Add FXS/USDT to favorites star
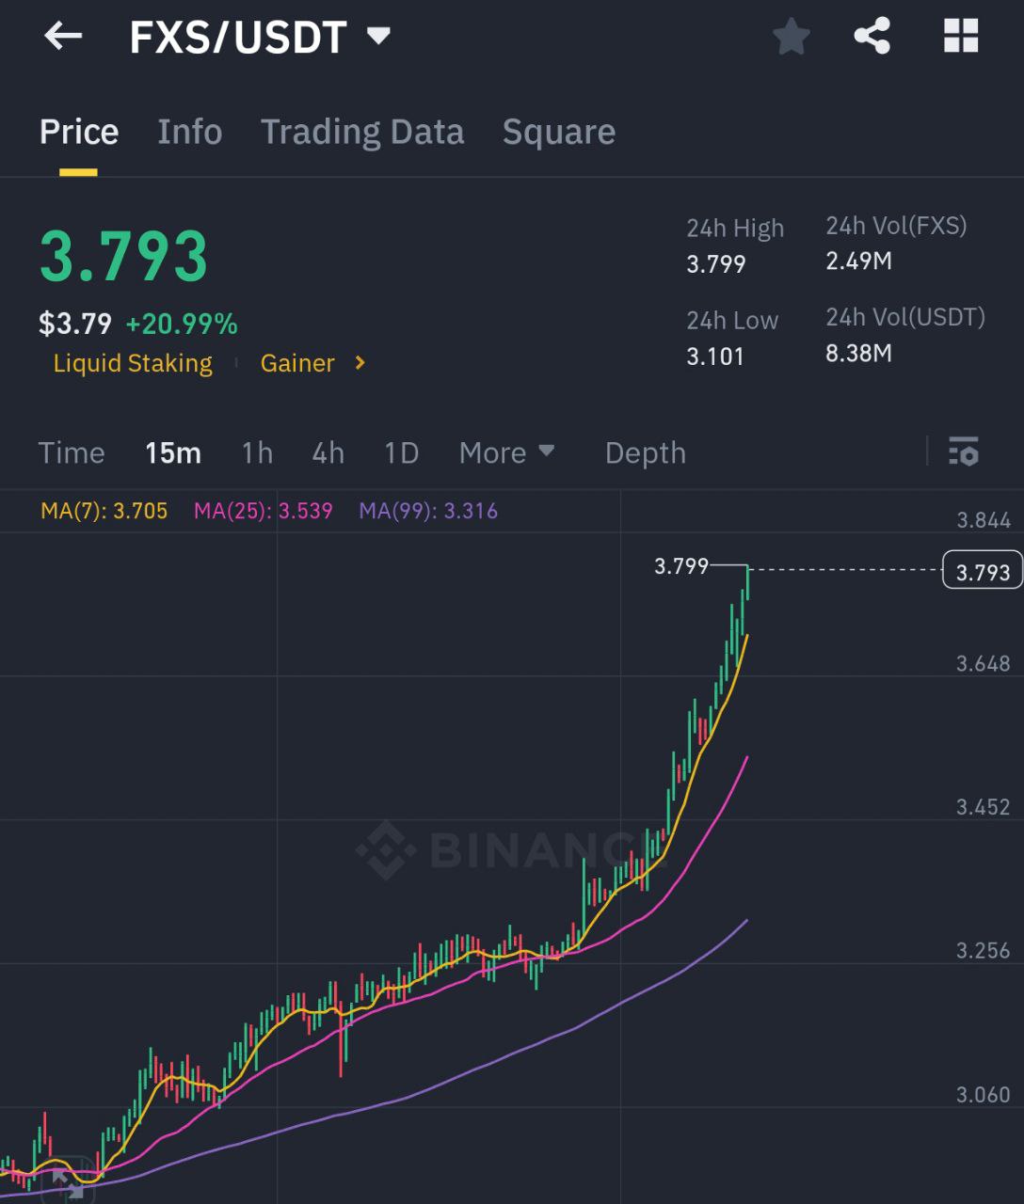This screenshot has height=1204, width=1024. [x=792, y=37]
